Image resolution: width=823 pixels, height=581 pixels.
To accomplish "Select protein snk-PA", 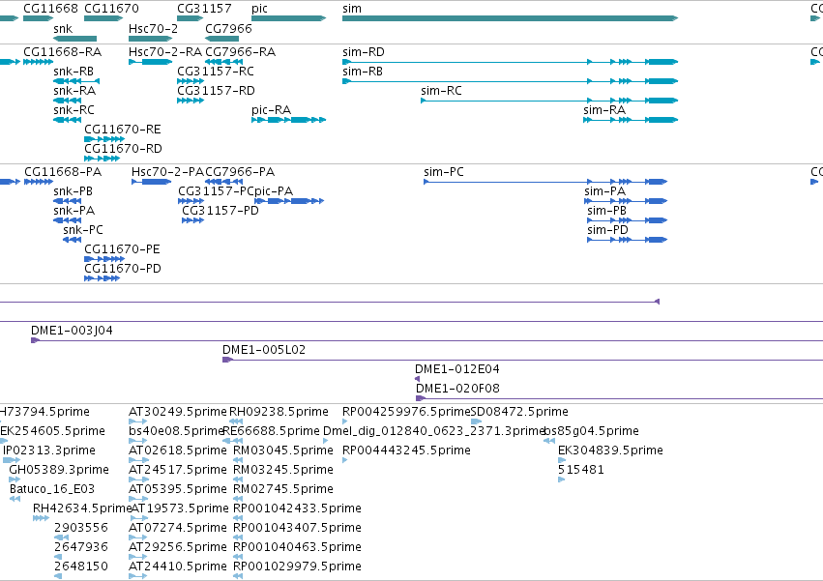I will click(67, 220).
